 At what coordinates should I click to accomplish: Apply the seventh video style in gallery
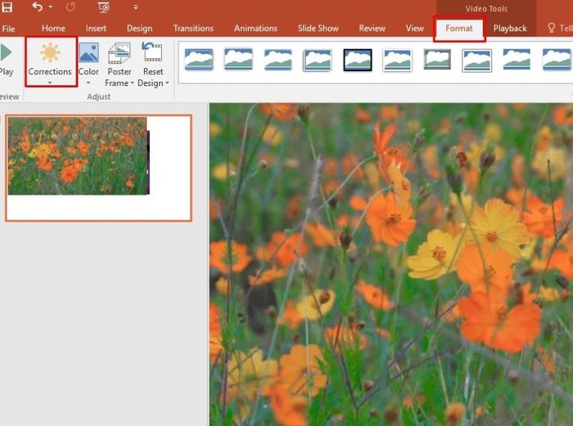click(437, 59)
